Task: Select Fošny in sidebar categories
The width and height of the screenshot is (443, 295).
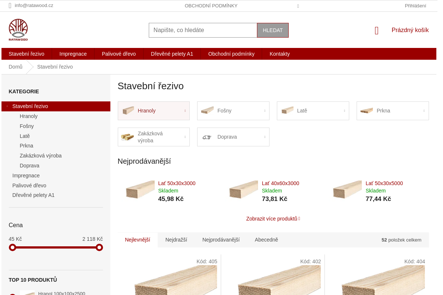Action: tap(27, 126)
